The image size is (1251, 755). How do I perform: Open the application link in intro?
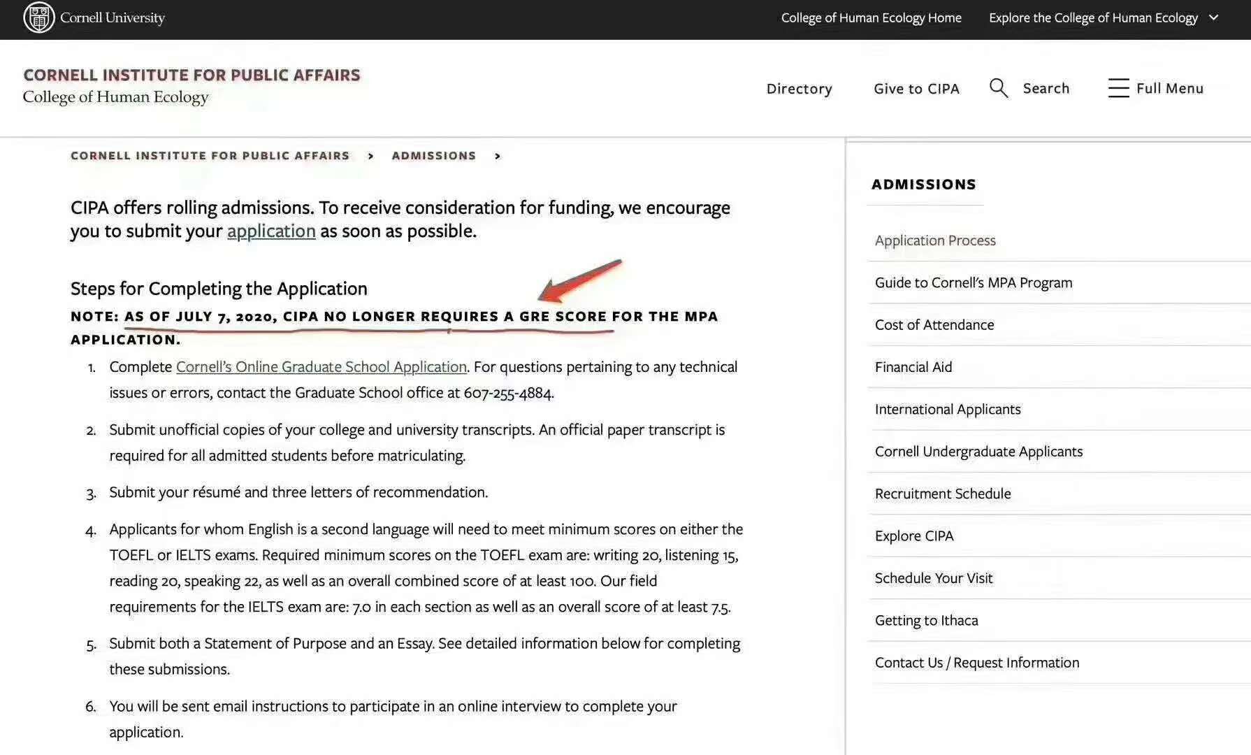click(x=271, y=231)
